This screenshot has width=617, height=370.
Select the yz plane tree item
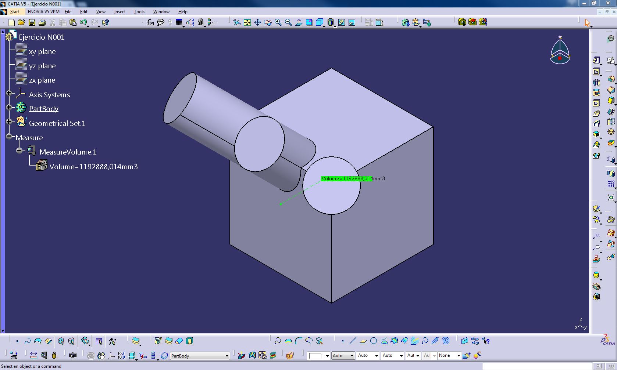(42, 66)
